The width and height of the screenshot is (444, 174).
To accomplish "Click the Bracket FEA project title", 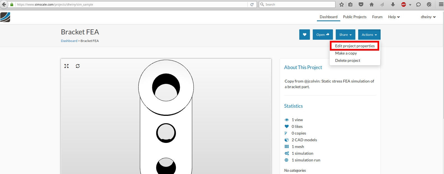I will tap(80, 32).
